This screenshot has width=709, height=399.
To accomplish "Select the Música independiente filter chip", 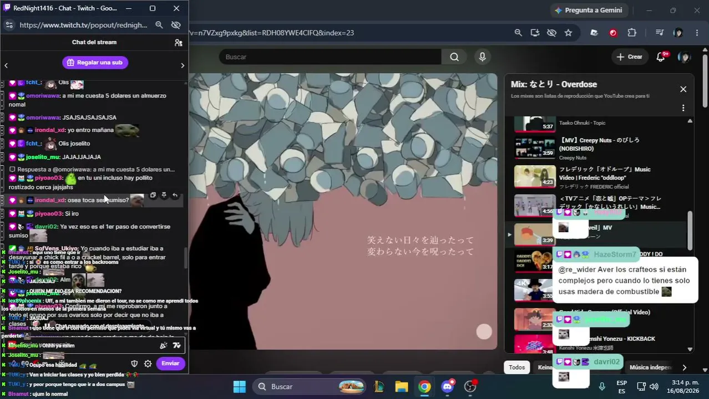I will [651, 367].
